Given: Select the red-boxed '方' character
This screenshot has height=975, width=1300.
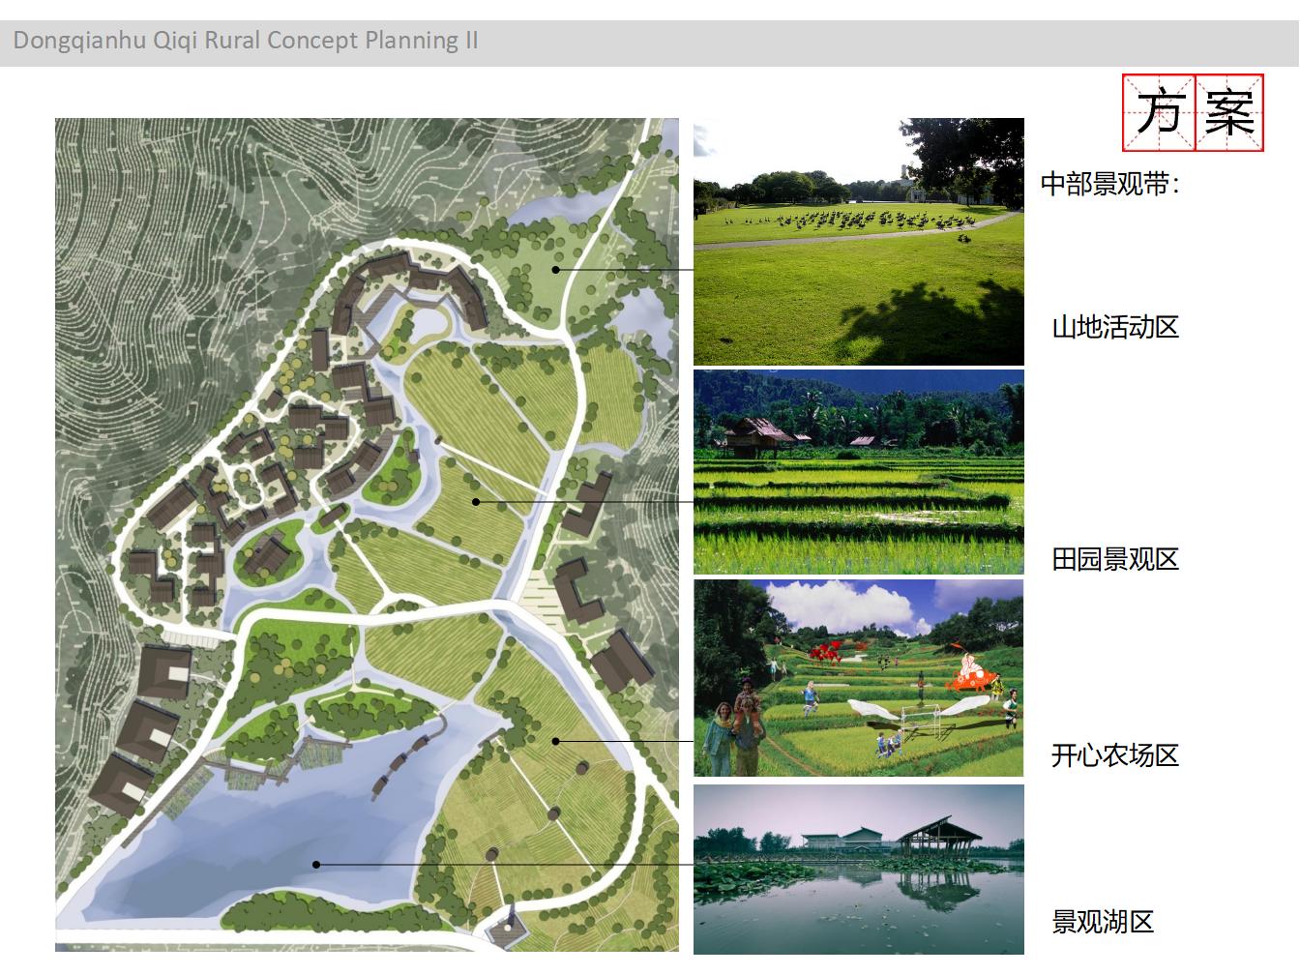Looking at the screenshot, I should (x=1159, y=113).
